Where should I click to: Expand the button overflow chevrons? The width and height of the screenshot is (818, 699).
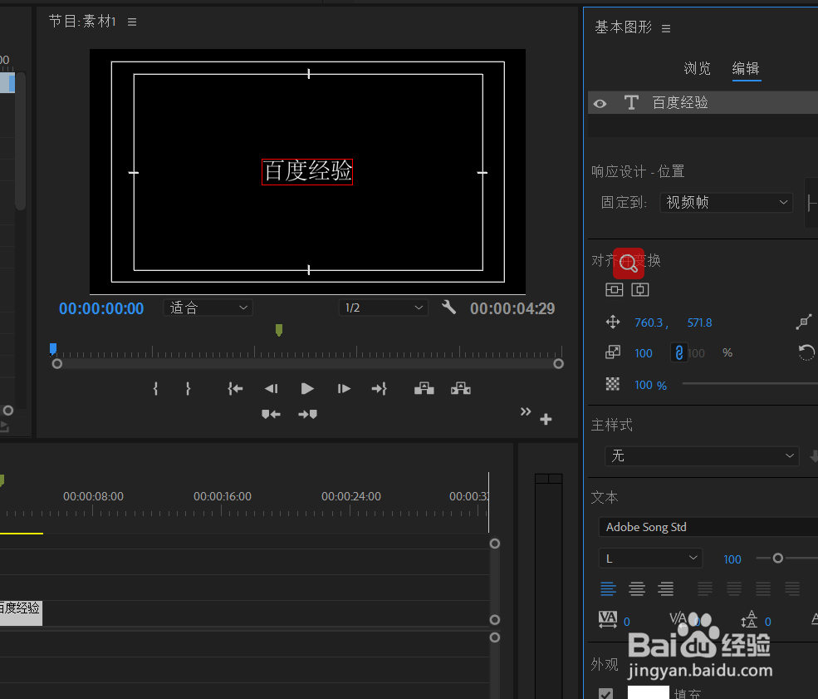pyautogui.click(x=526, y=411)
